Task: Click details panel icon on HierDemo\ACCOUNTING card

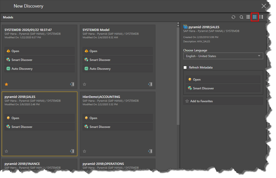Action: [150, 151]
